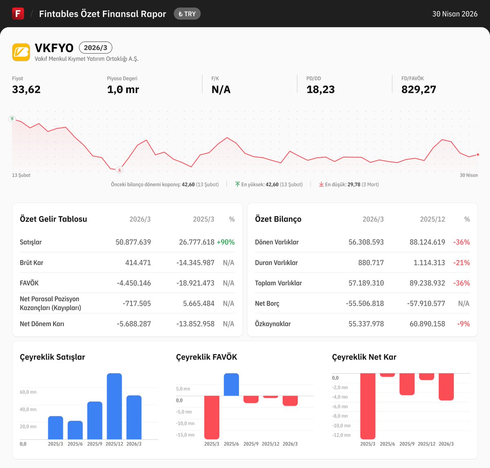Image resolution: width=490 pixels, height=468 pixels.
Task: Click the TRY currency badge
Action: click(187, 14)
